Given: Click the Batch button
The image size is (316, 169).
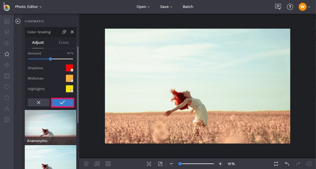Looking at the screenshot, I should click(188, 7).
